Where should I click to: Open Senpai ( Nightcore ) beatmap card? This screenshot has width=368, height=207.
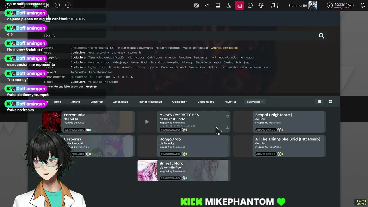[279, 122]
